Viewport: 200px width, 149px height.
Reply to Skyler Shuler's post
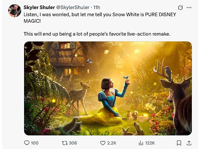click(27, 143)
